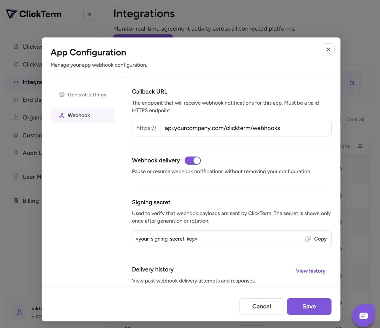
Task: Click the ClickTerm logo
Action: pyautogui.click(x=34, y=14)
